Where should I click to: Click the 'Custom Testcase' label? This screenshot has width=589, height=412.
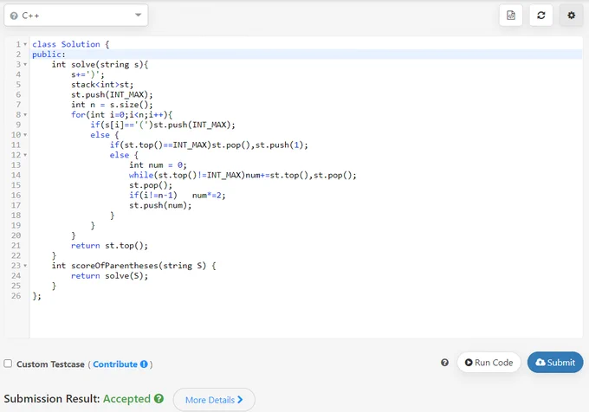click(50, 364)
